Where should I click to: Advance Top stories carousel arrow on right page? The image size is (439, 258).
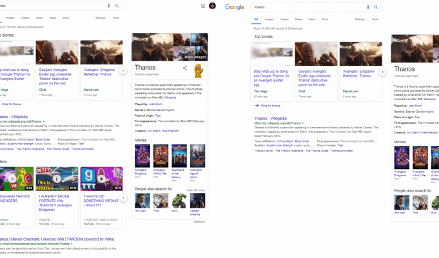[x=382, y=72]
